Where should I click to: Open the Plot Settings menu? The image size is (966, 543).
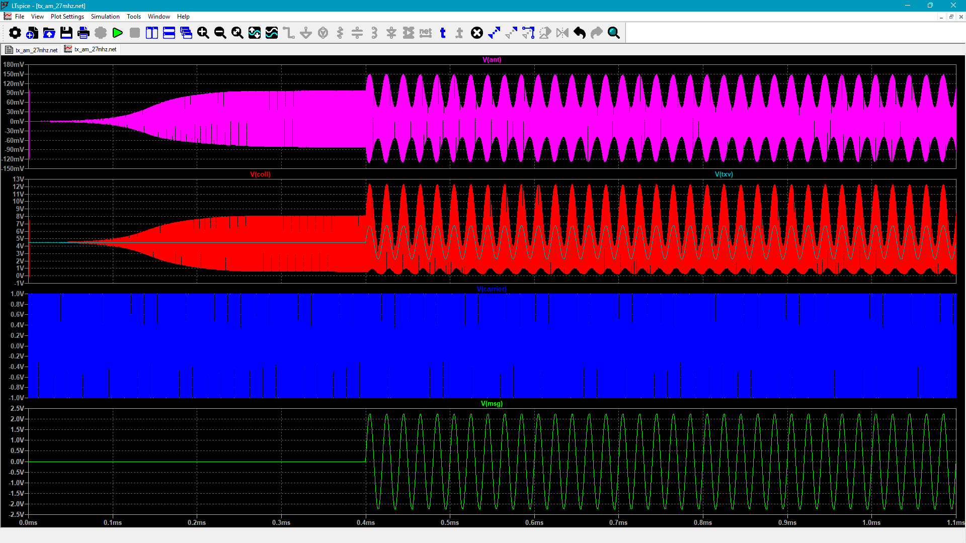tap(67, 17)
